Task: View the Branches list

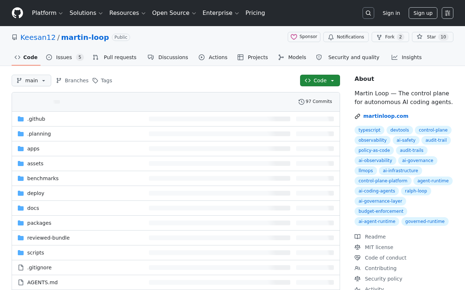Action: [x=72, y=80]
